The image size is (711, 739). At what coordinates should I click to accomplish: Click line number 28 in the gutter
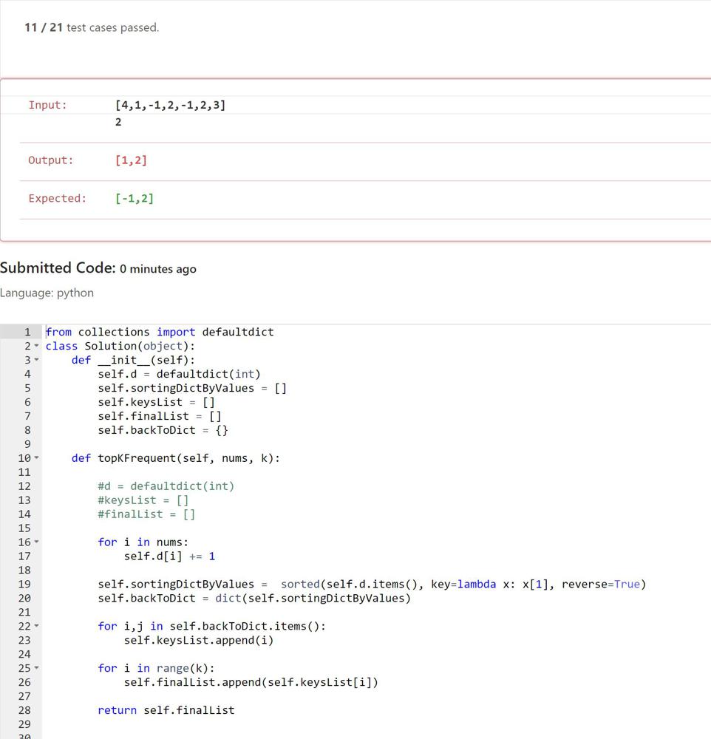click(x=24, y=710)
